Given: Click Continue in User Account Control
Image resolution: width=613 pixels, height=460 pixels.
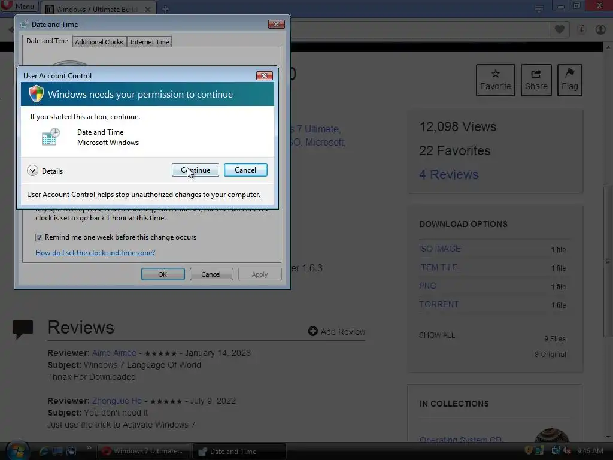Looking at the screenshot, I should (x=195, y=170).
